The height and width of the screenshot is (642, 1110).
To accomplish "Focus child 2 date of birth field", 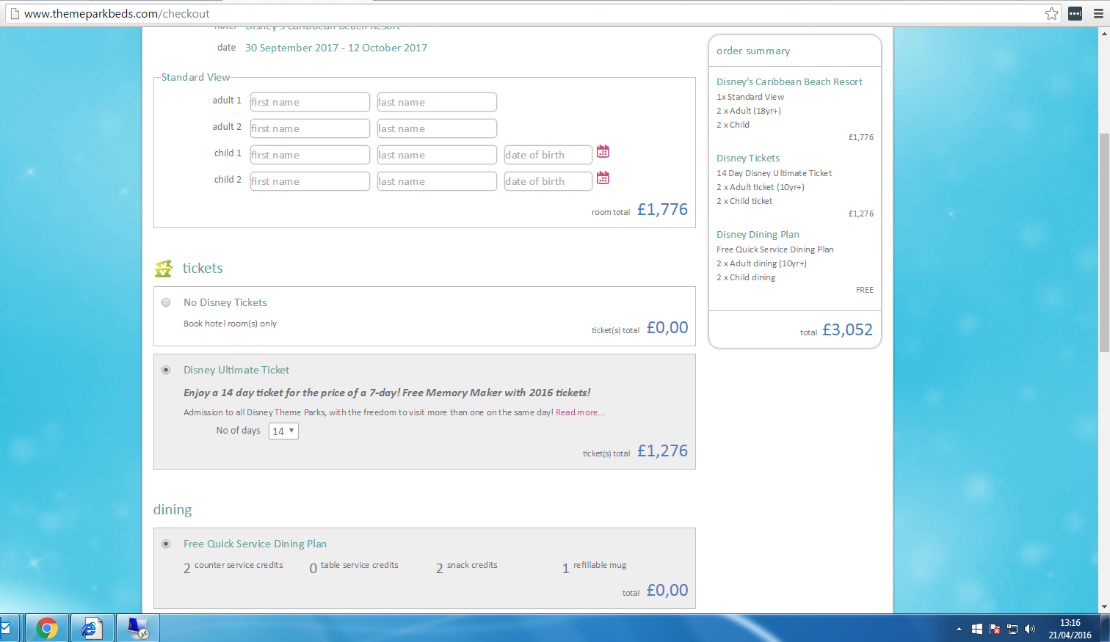I will pyautogui.click(x=548, y=181).
